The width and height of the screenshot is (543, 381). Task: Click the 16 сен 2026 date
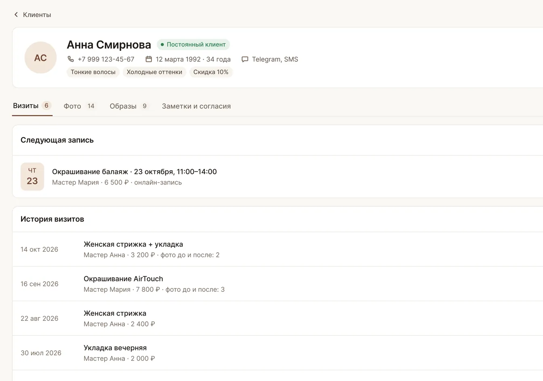(39, 284)
